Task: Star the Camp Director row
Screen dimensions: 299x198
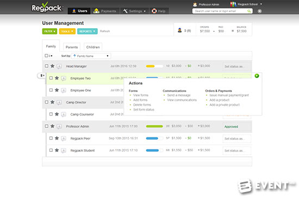Action: (x=52, y=102)
